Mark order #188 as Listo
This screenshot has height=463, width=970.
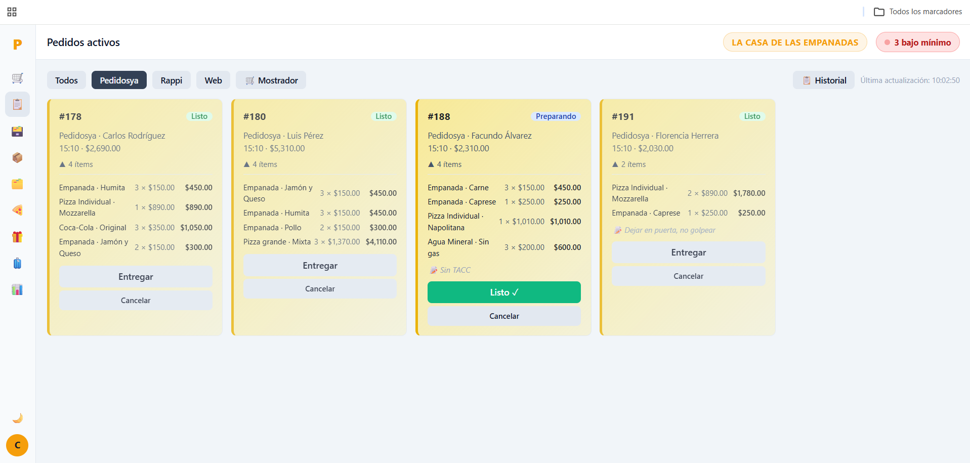[x=504, y=292]
